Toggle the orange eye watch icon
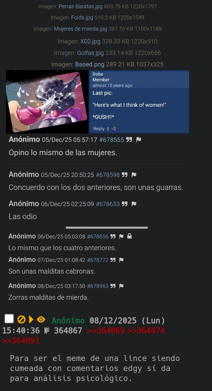Viewport: 212px width, 391px height. point(42,320)
